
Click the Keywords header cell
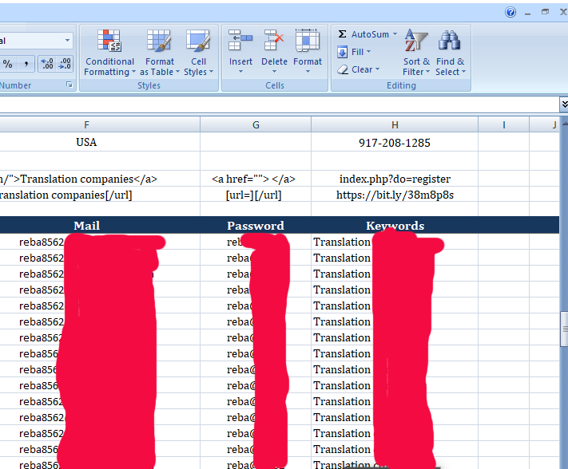395,225
